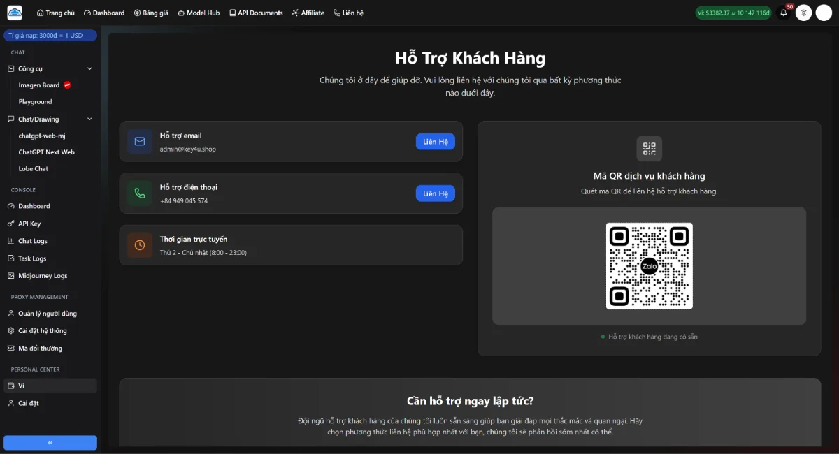Open the Zalo QR code image
The image size is (839, 454).
(649, 266)
